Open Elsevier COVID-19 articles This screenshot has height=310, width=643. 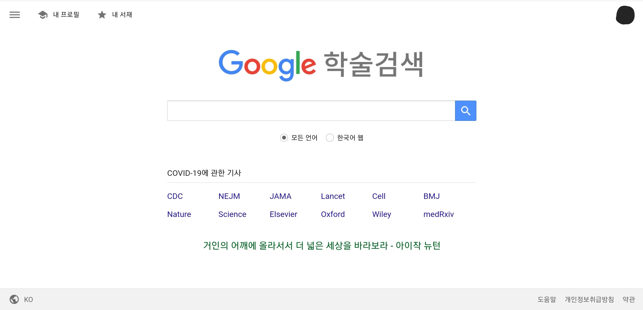coord(283,214)
